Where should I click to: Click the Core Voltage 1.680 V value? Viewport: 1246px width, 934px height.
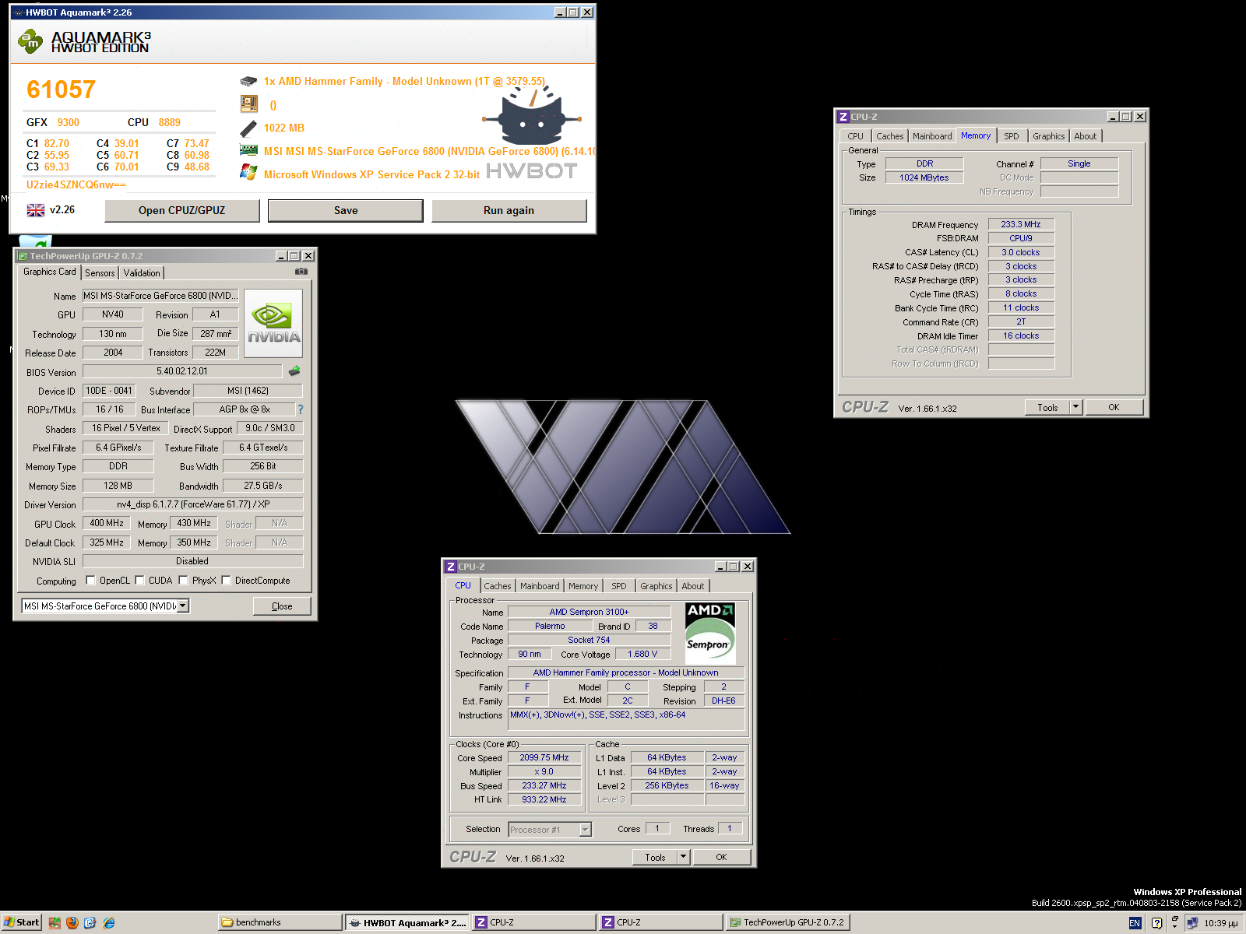click(643, 654)
